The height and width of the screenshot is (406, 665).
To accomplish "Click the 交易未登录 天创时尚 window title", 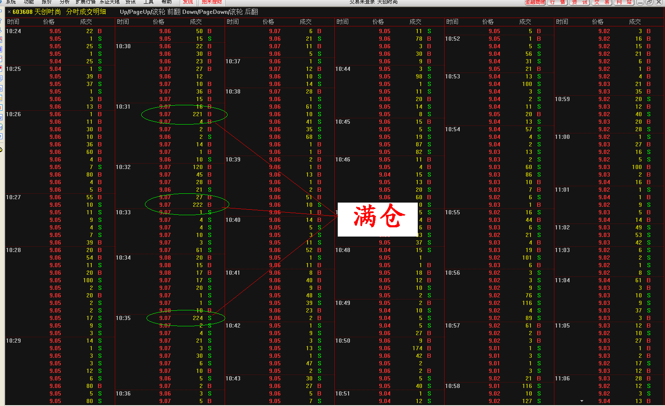I will (374, 2).
